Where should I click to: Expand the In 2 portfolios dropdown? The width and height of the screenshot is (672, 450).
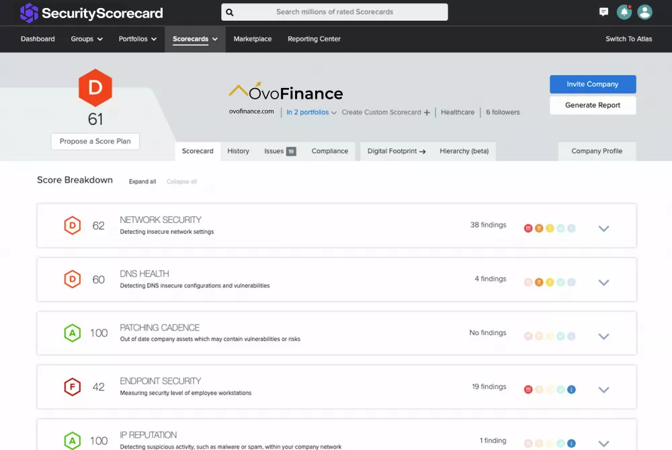click(312, 113)
